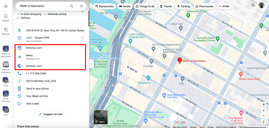The width and height of the screenshot is (269, 128).
Task: Open Recents history icon
Action: point(6,31)
